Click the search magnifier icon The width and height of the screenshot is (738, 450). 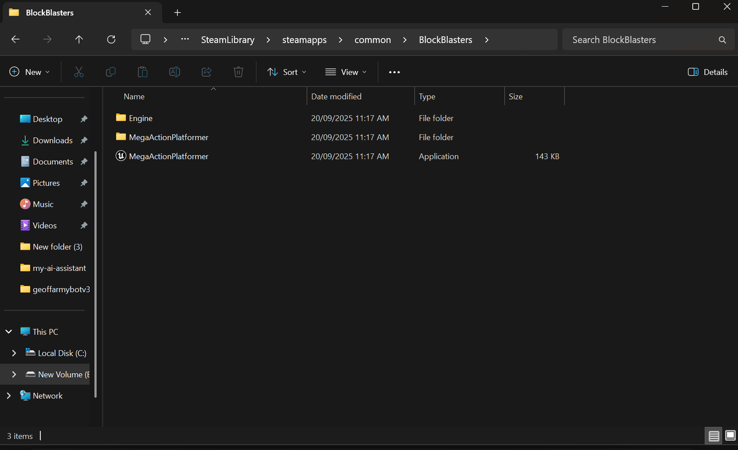pyautogui.click(x=722, y=39)
